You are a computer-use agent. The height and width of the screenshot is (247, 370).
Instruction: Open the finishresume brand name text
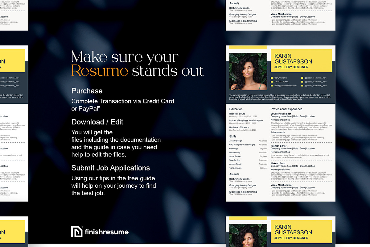pos(107,232)
